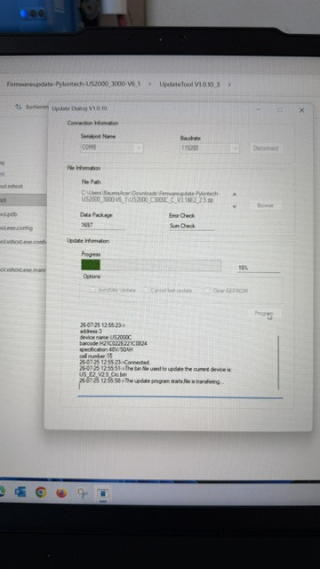Viewport: 320px width, 569px height.
Task: Click the Data Package field showing 1697
Action: (103, 225)
